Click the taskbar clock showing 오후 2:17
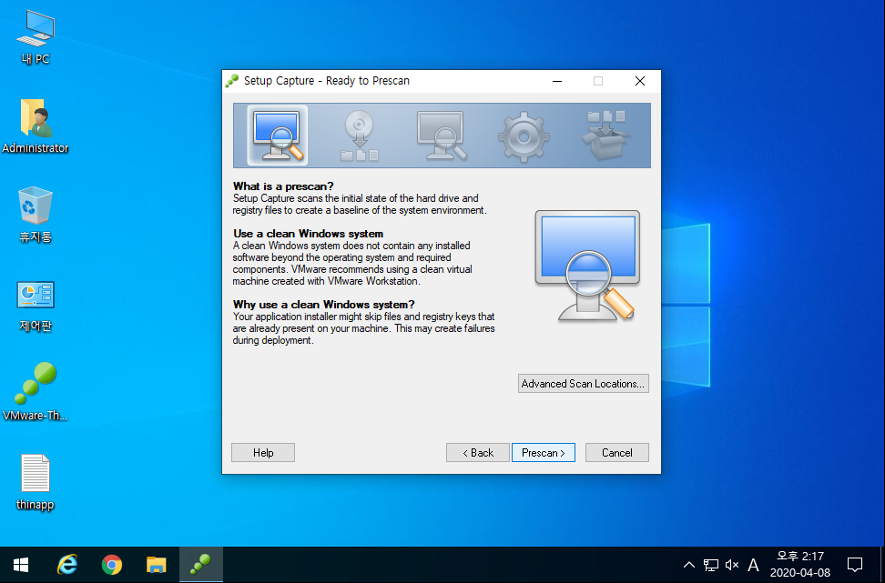Image resolution: width=885 pixels, height=583 pixels. click(x=799, y=565)
